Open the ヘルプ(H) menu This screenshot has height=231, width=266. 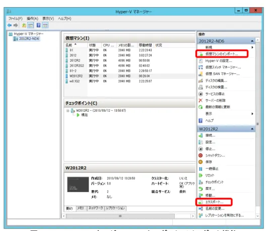click(x=64, y=19)
